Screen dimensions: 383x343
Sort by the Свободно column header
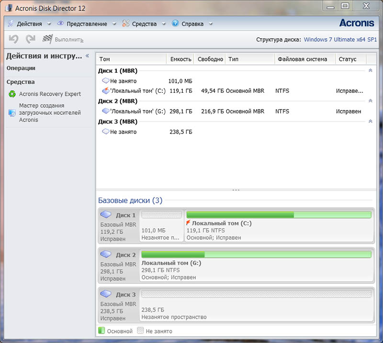coord(210,59)
